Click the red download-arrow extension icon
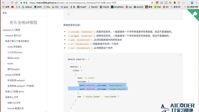This screenshot has height=112, width=199. [175, 3]
